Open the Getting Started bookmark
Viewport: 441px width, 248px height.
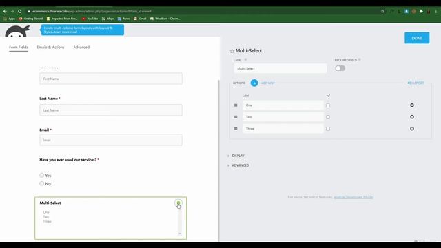pos(31,19)
